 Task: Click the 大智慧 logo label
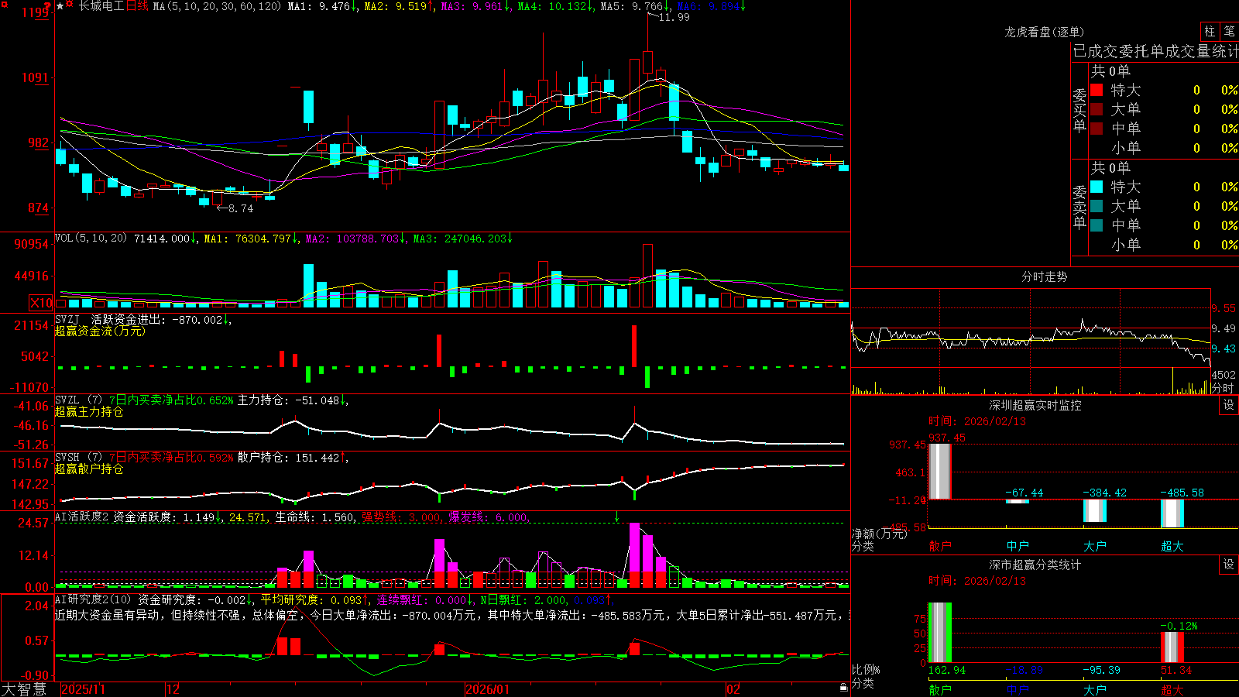point(24,689)
